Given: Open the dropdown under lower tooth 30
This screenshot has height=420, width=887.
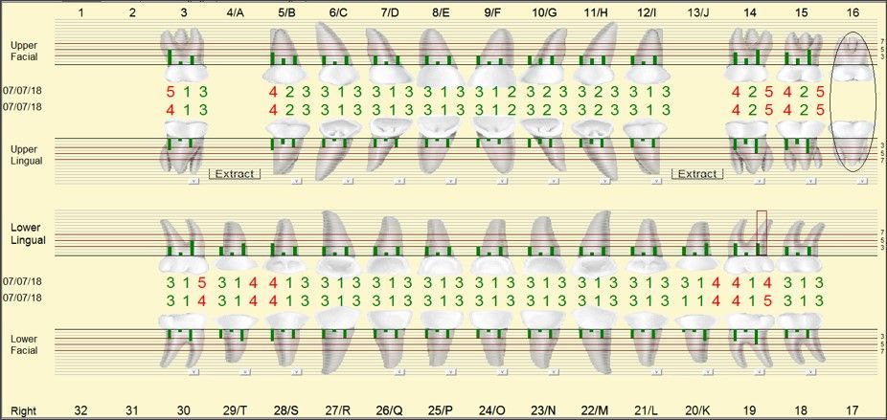Looking at the screenshot, I should click(x=194, y=372).
